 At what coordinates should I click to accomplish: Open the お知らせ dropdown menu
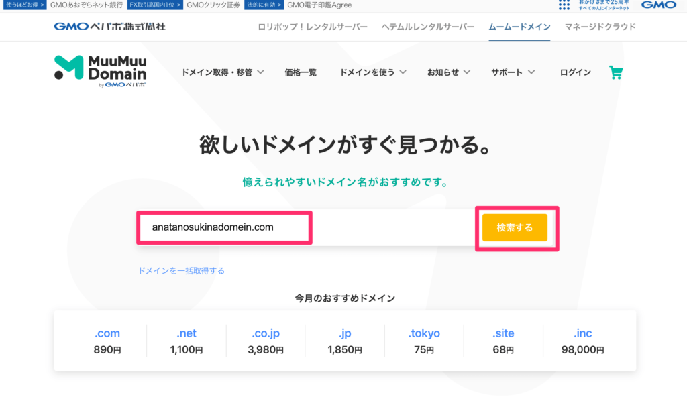(x=448, y=72)
